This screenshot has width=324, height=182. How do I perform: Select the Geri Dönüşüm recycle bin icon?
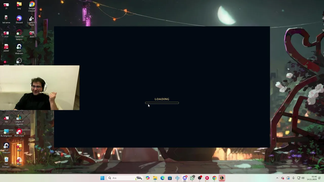point(6,163)
